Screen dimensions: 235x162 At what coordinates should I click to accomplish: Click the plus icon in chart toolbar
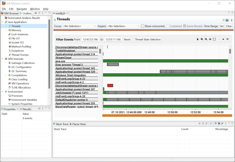click(223, 39)
